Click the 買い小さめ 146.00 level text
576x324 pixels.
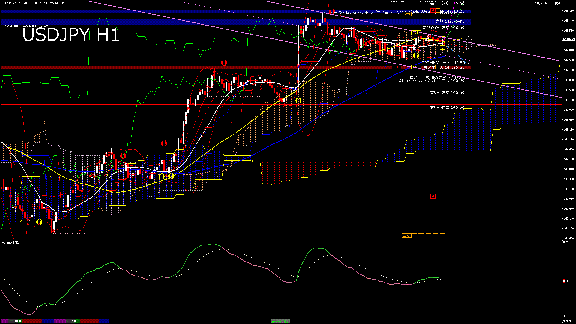447,107
